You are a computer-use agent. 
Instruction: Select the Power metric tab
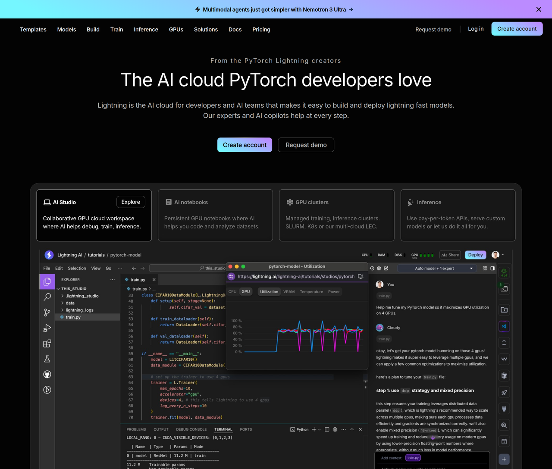[x=334, y=292]
